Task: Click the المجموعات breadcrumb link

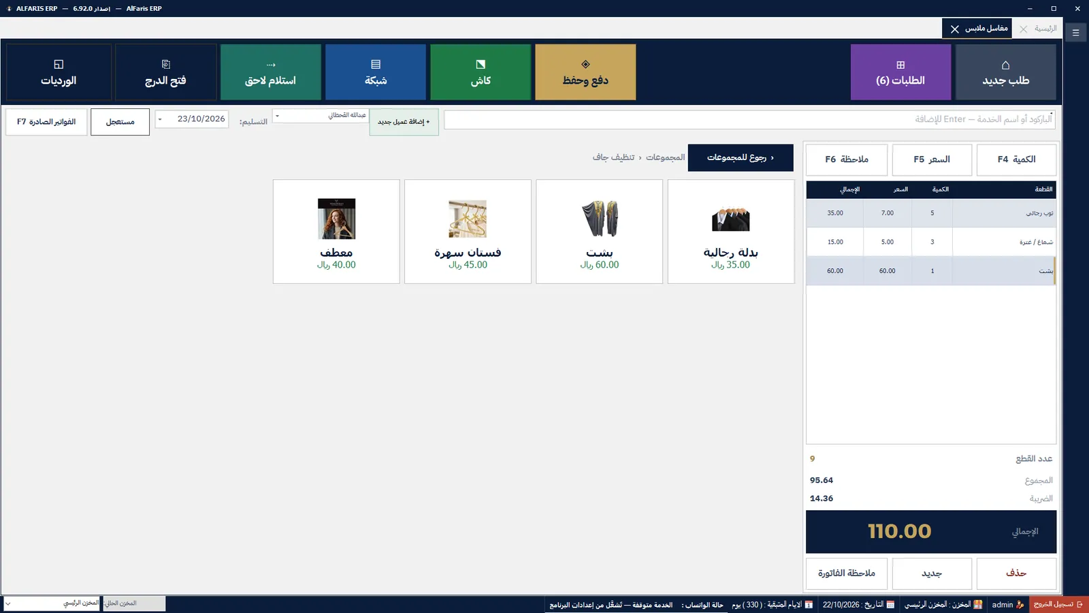Action: point(665,157)
